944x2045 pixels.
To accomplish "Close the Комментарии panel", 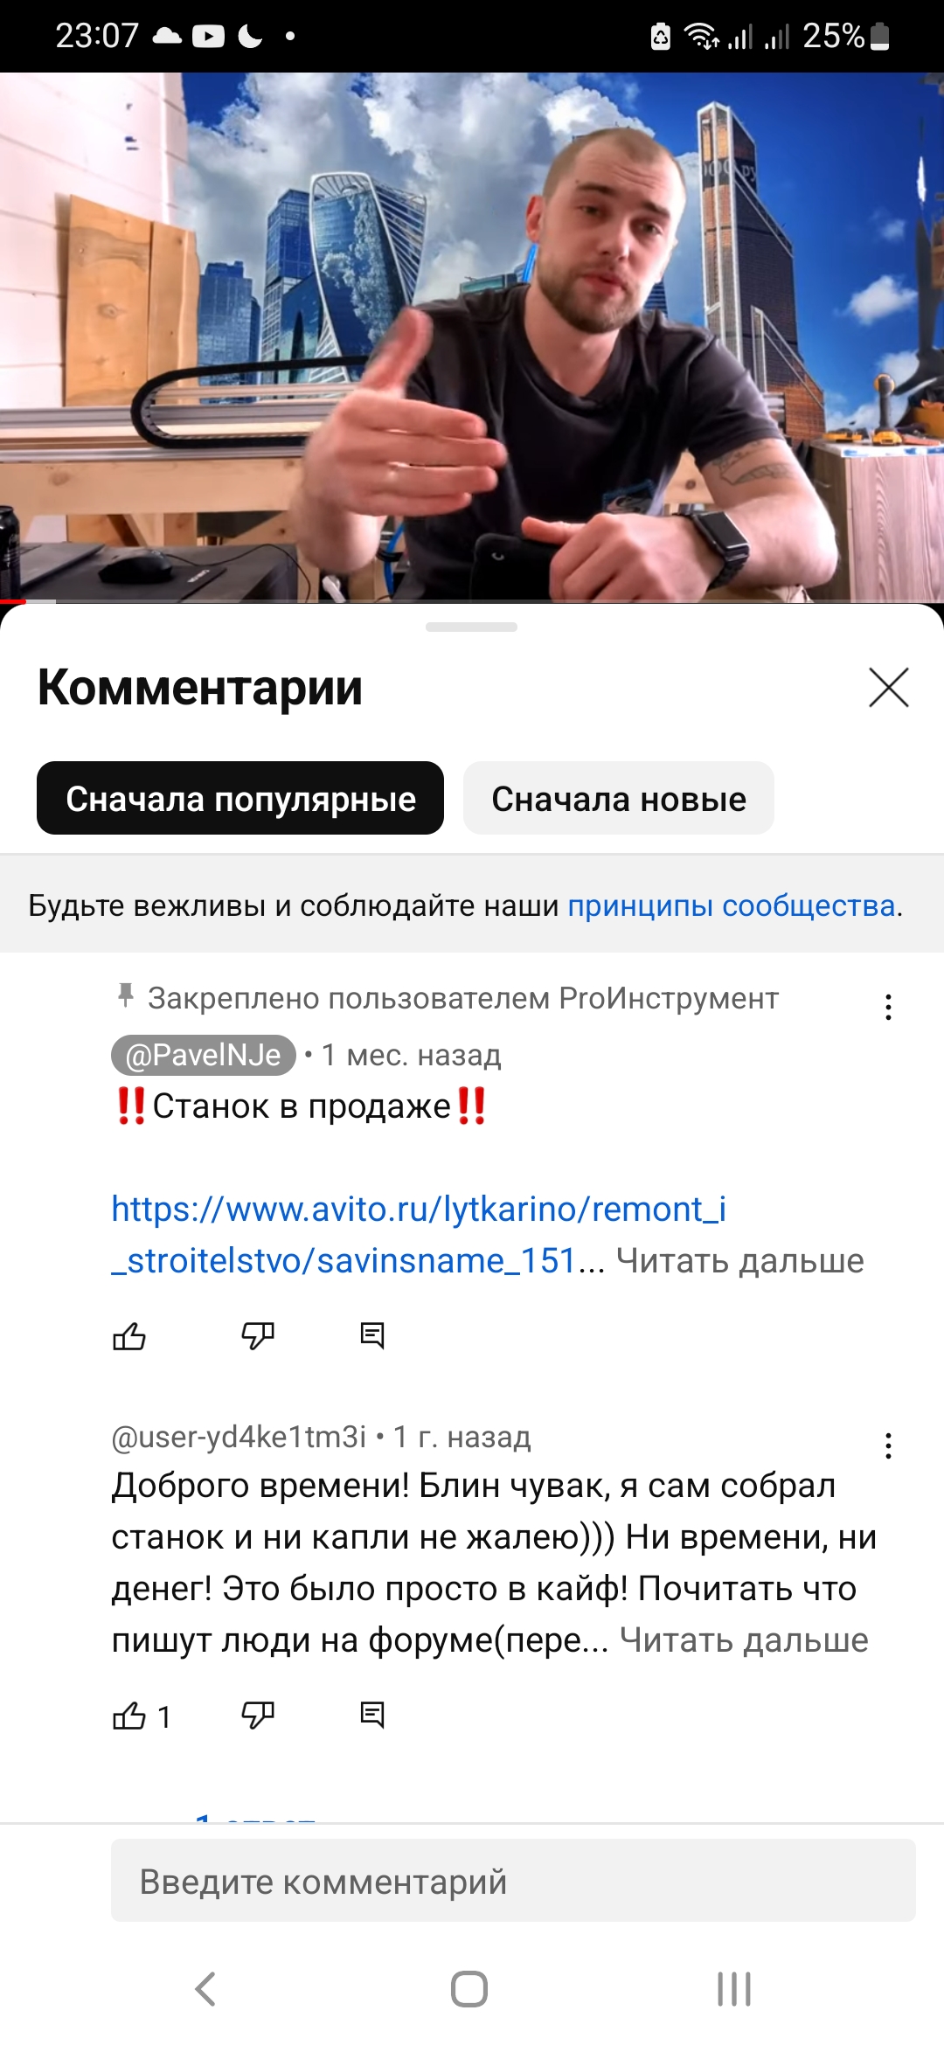I will click(x=889, y=687).
